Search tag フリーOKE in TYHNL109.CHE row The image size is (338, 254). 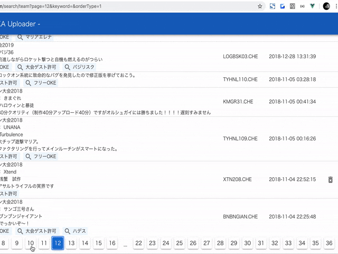(x=41, y=157)
